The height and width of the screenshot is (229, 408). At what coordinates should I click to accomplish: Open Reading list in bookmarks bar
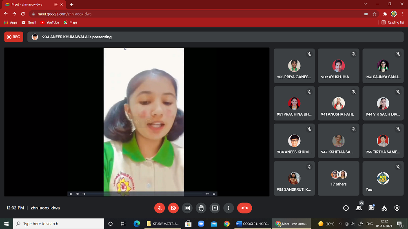(x=392, y=22)
